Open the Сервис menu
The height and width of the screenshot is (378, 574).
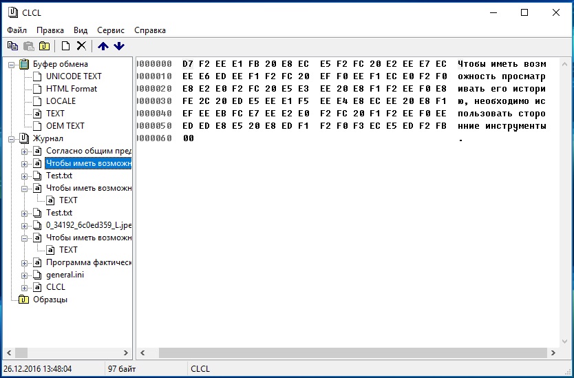click(111, 30)
